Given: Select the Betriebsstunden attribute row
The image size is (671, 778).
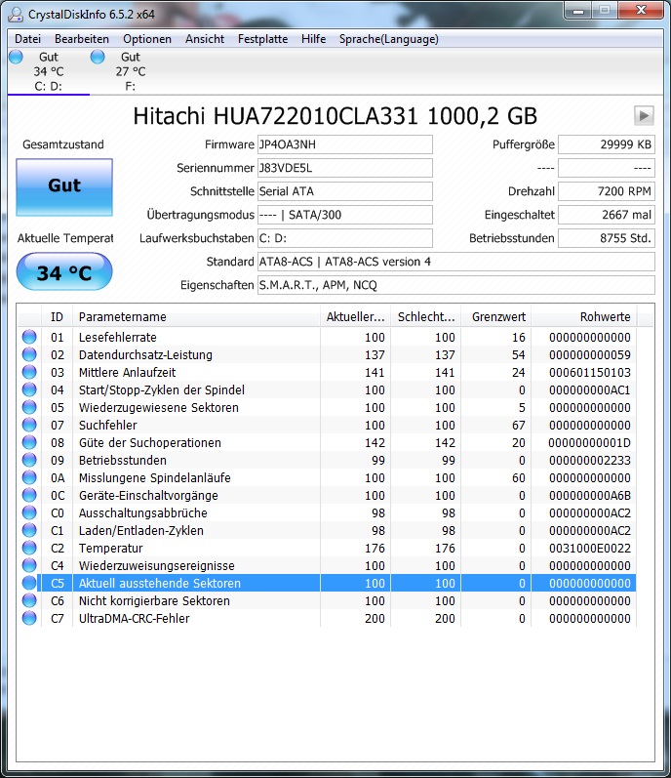Looking at the screenshot, I should pyautogui.click(x=327, y=461).
